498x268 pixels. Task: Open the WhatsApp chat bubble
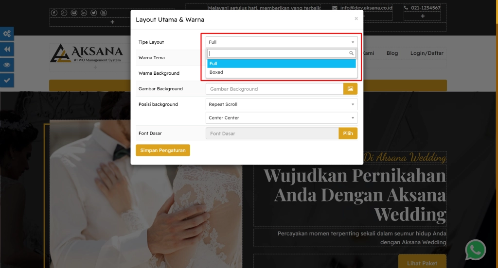[x=476, y=250]
